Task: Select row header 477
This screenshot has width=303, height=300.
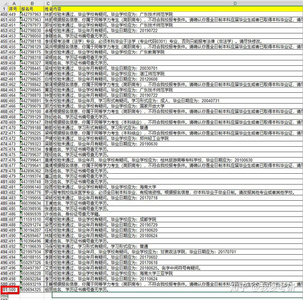Action: pyautogui.click(x=4, y=160)
